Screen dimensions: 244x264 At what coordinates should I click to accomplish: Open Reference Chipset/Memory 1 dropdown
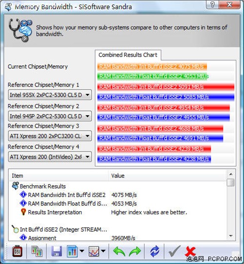[x=50, y=95]
